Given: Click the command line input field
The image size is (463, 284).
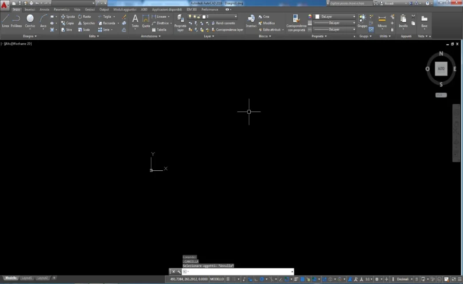Looking at the screenshot, I should click(x=239, y=272).
